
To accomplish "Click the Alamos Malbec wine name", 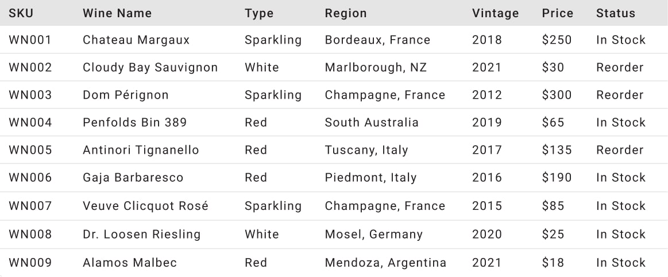I will [129, 263].
